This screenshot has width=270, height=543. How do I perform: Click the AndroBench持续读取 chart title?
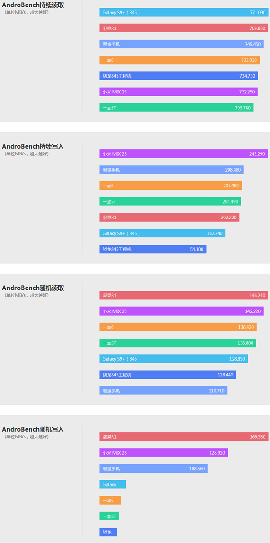coord(33,5)
